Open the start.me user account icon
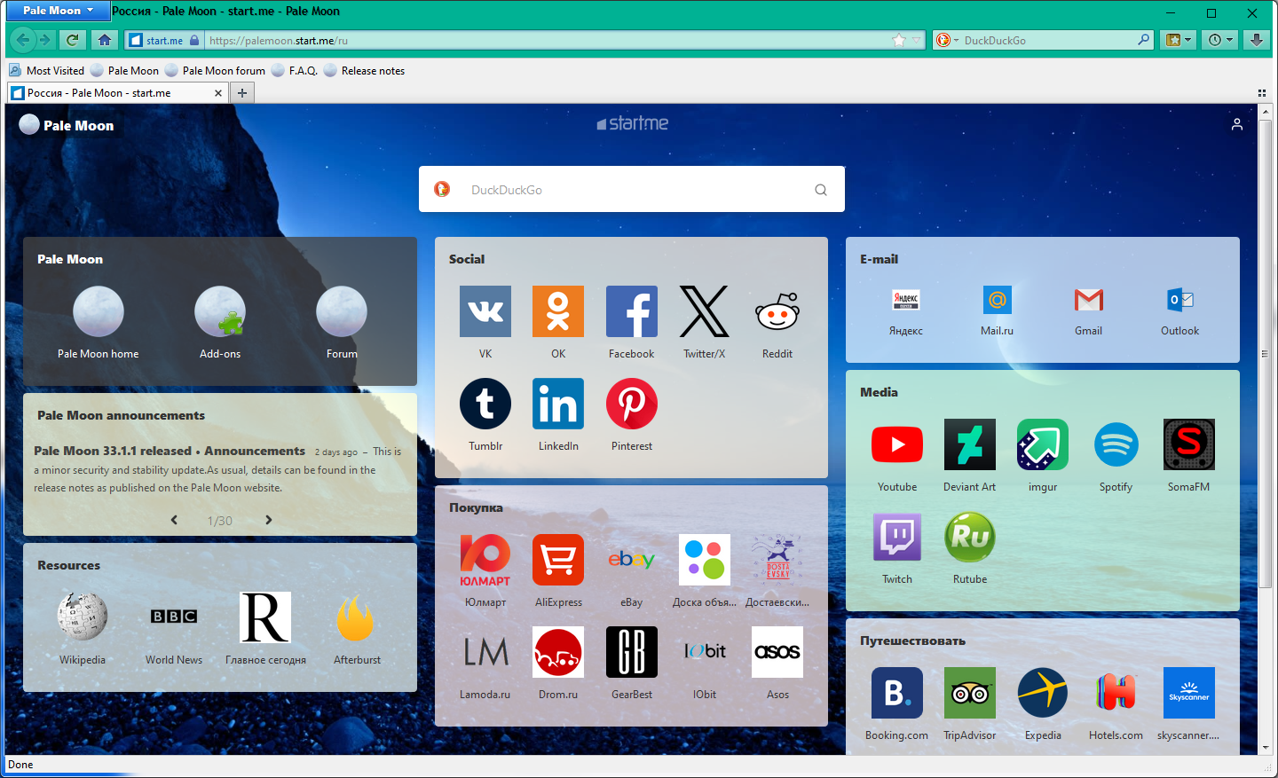This screenshot has height=778, width=1278. (x=1237, y=125)
